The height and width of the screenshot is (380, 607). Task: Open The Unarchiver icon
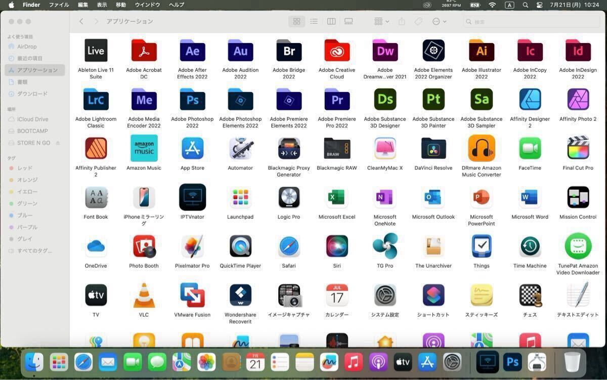(x=433, y=246)
